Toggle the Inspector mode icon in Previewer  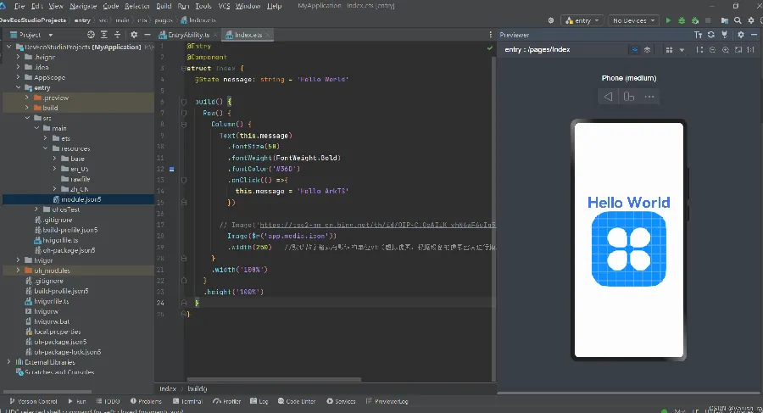[x=634, y=50]
